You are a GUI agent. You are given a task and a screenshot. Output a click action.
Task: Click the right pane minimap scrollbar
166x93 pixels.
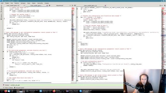163,38
